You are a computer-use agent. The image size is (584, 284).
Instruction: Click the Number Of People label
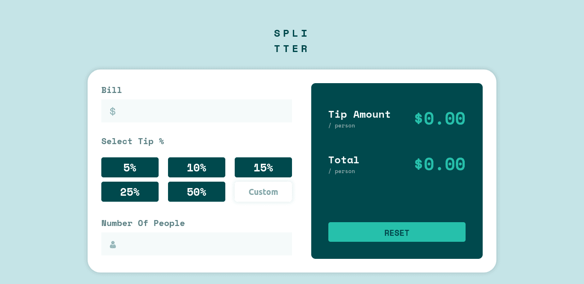click(x=143, y=223)
